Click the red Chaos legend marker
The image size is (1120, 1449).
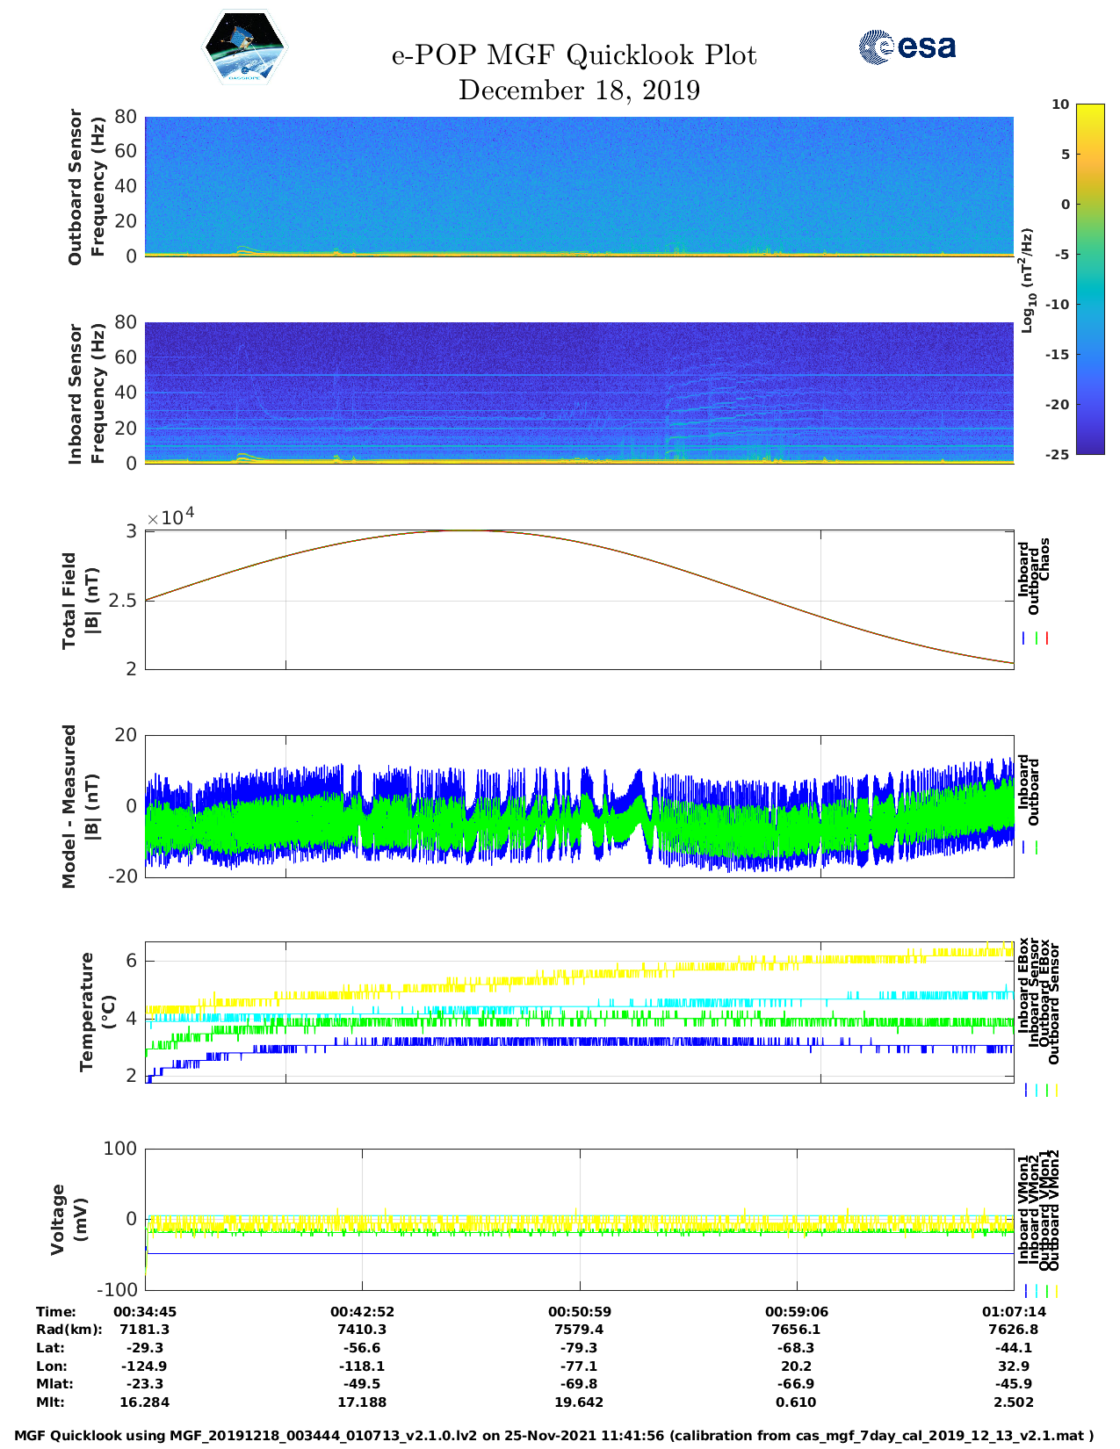click(x=1047, y=638)
